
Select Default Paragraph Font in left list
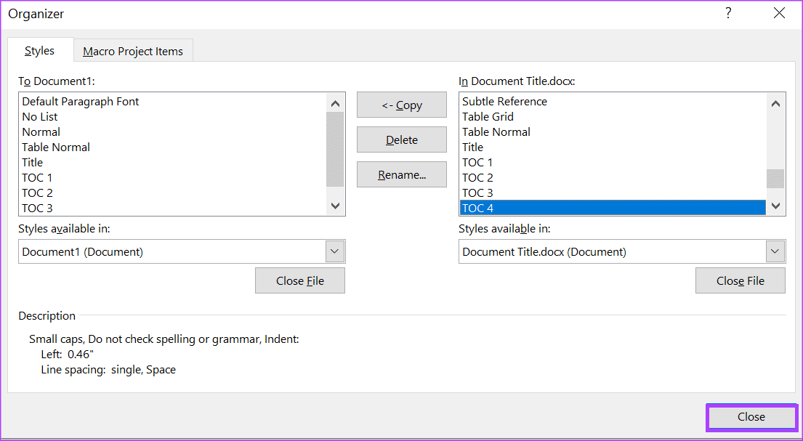81,102
